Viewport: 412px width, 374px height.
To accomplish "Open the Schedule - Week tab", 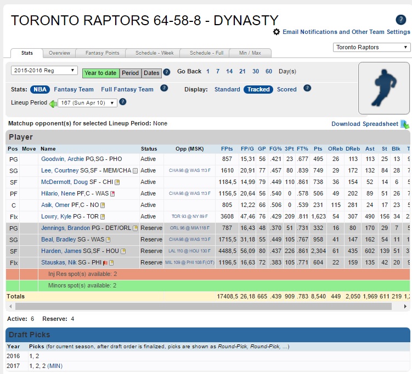I will point(155,53).
